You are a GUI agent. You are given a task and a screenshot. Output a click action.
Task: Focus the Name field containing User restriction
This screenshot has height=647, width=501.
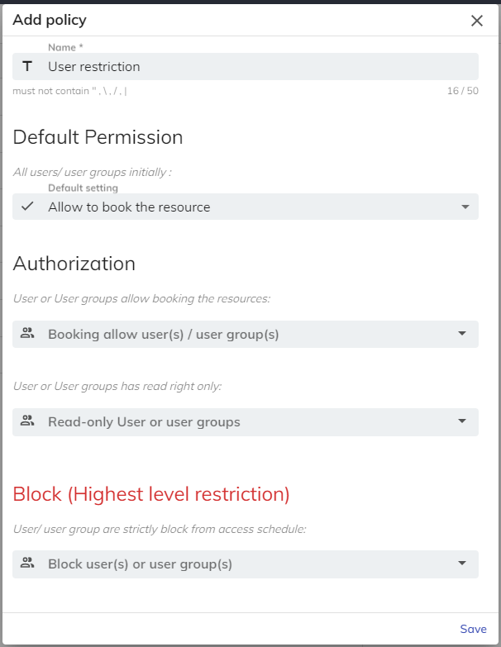click(x=248, y=67)
